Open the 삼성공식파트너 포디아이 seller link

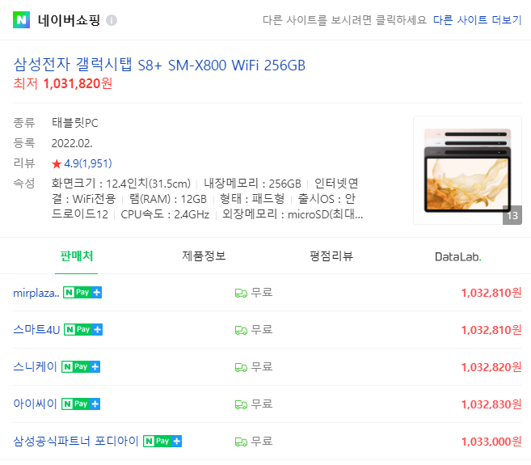[x=76, y=442]
